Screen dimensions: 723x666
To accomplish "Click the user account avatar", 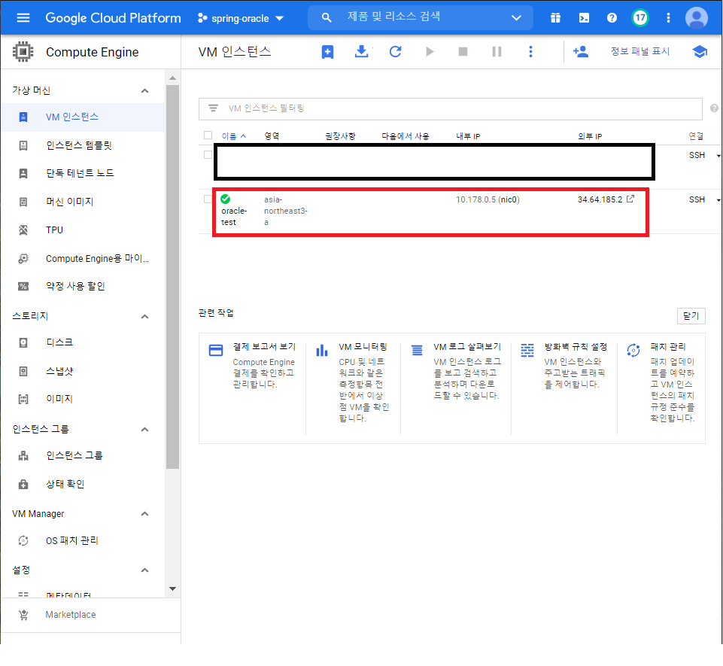I will pyautogui.click(x=696, y=18).
